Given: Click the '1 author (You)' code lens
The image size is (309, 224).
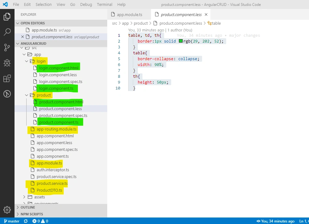Looking at the screenshot, I should point(180,30).
